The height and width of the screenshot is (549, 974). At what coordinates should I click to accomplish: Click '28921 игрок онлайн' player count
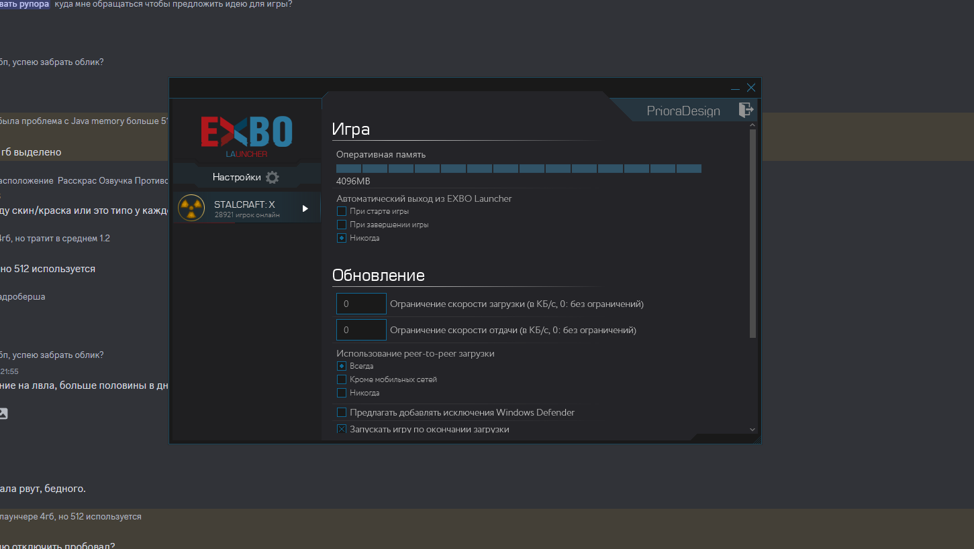(x=247, y=215)
